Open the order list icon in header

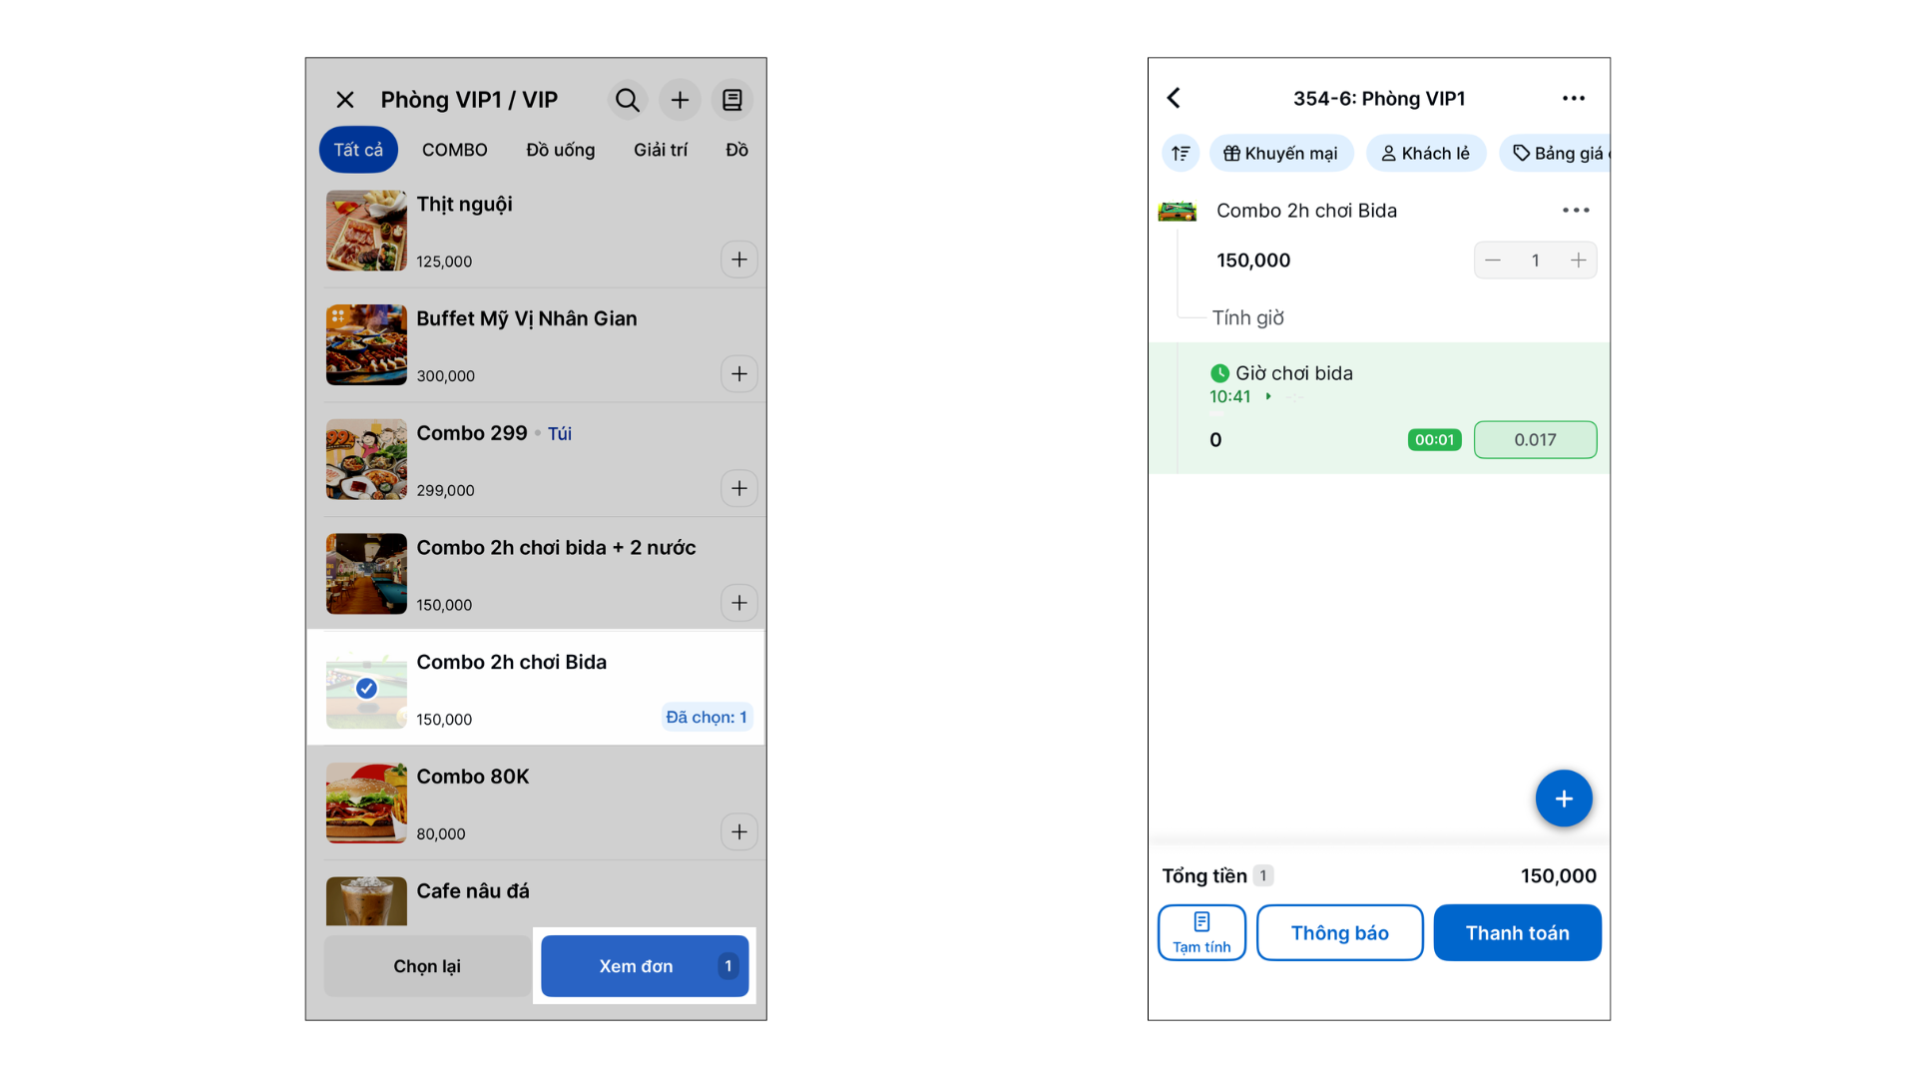click(732, 100)
